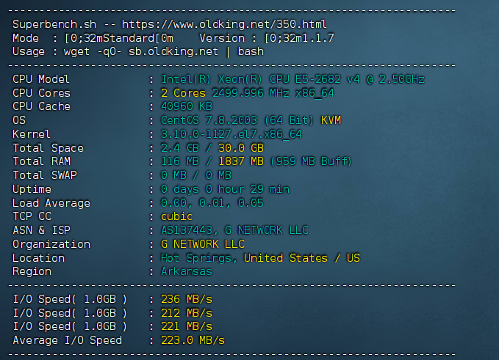Image resolution: width=499 pixels, height=360 pixels.
Task: Select the 212 MB/s I/O speed value
Action: 187,313
